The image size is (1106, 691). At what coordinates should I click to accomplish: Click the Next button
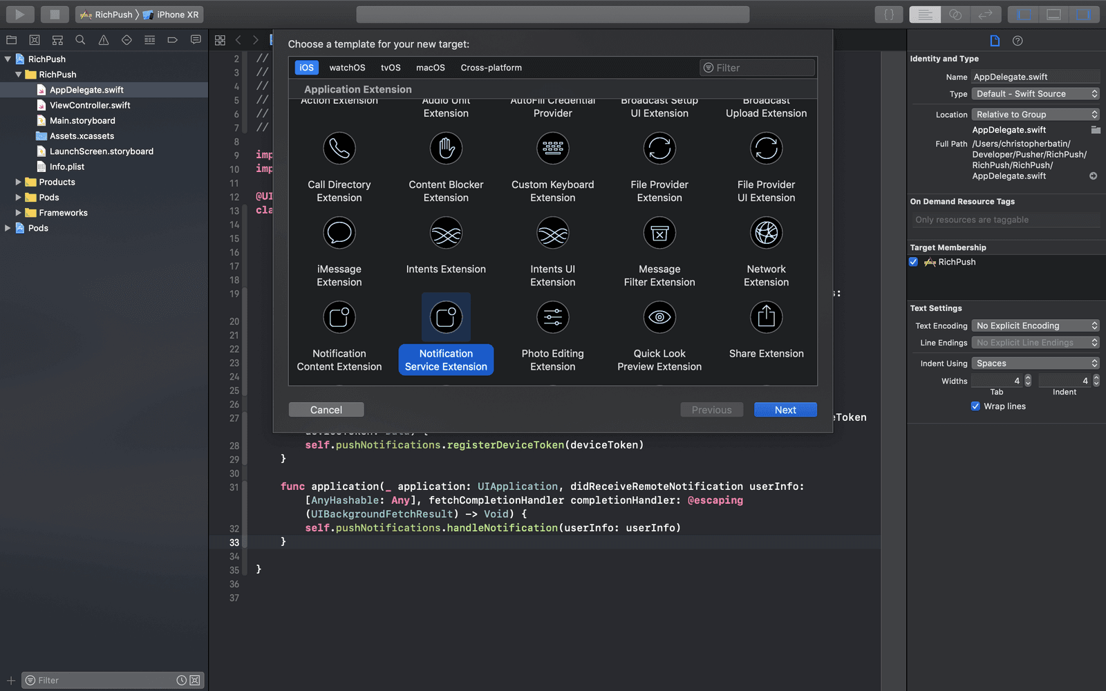click(785, 409)
